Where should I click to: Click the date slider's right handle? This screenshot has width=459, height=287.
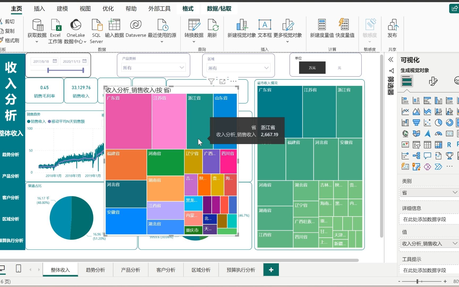click(83, 70)
